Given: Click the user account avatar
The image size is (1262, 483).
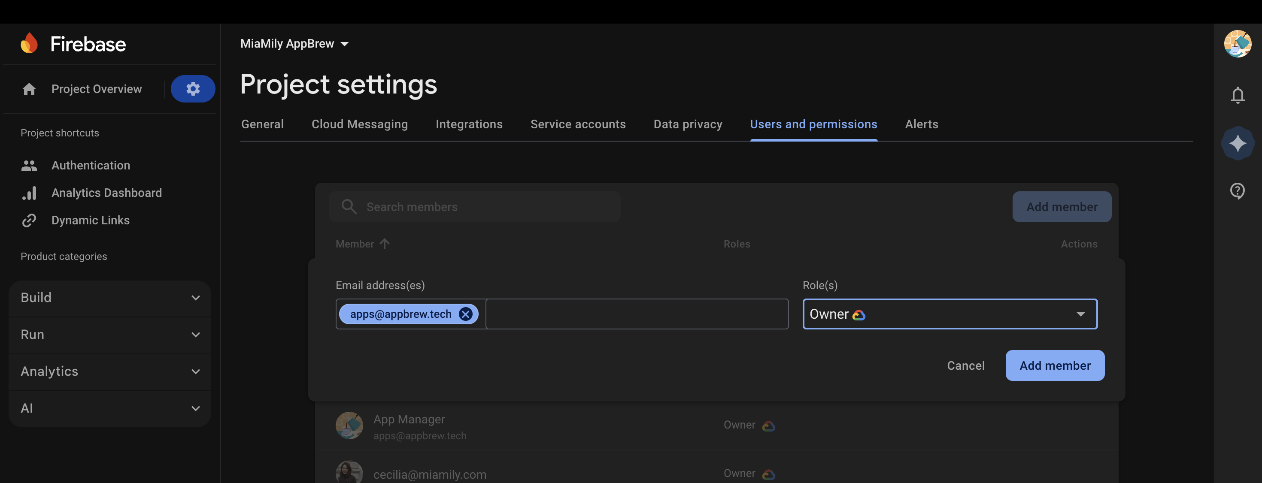Looking at the screenshot, I should [x=1238, y=44].
